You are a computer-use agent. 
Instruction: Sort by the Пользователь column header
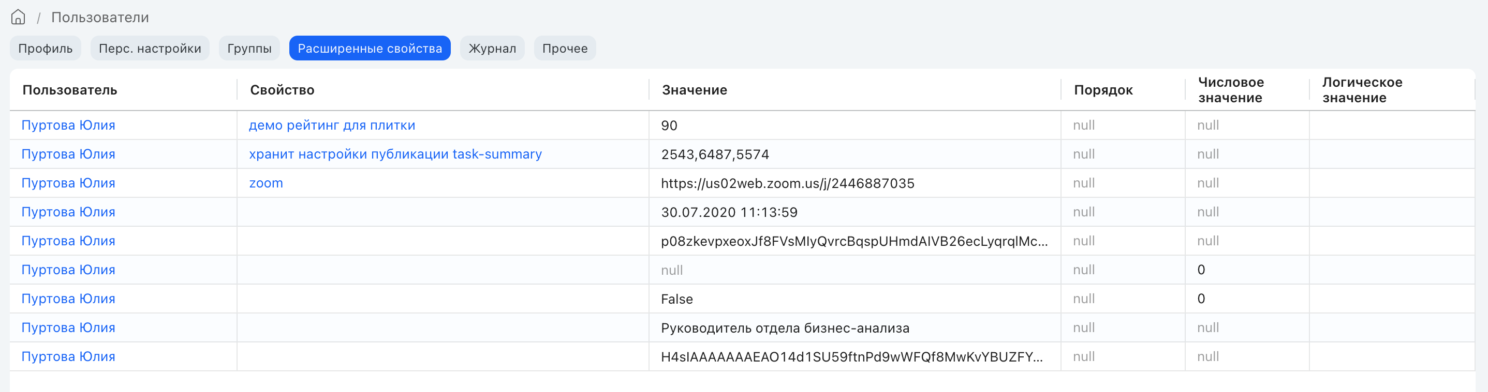point(70,90)
